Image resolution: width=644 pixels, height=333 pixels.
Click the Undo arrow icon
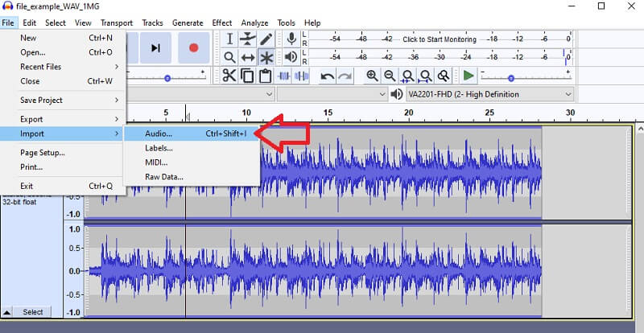(x=327, y=76)
